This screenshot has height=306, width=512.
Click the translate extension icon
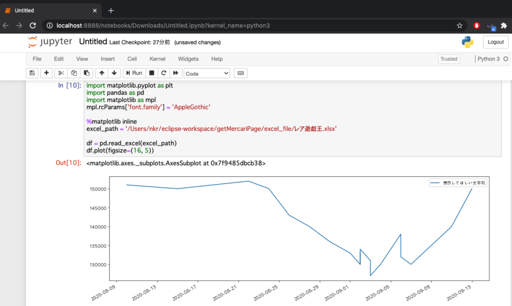(x=491, y=26)
